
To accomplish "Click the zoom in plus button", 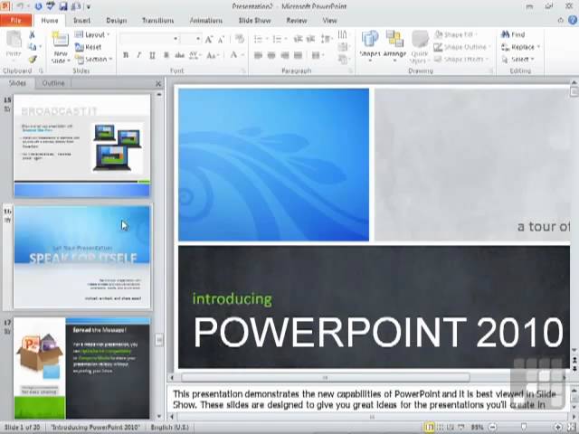I will (x=558, y=428).
